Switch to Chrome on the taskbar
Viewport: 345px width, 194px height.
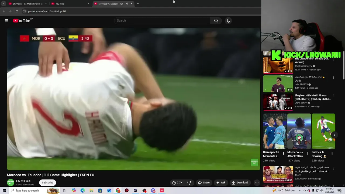point(118,190)
